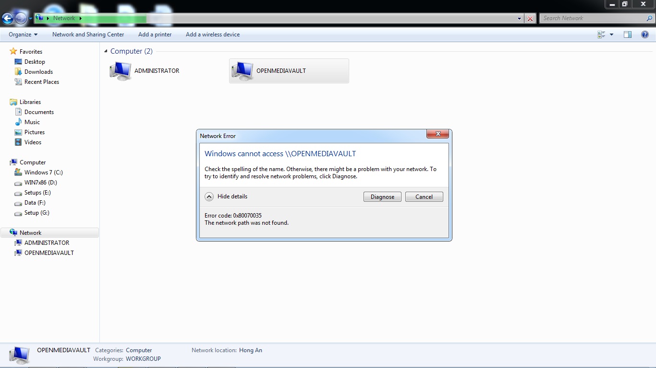
Task: Click the Hong An network location value
Action: (251, 350)
